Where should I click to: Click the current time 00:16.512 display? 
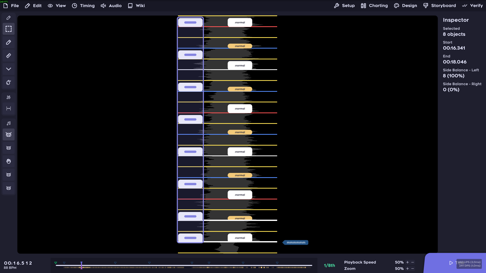point(18,263)
